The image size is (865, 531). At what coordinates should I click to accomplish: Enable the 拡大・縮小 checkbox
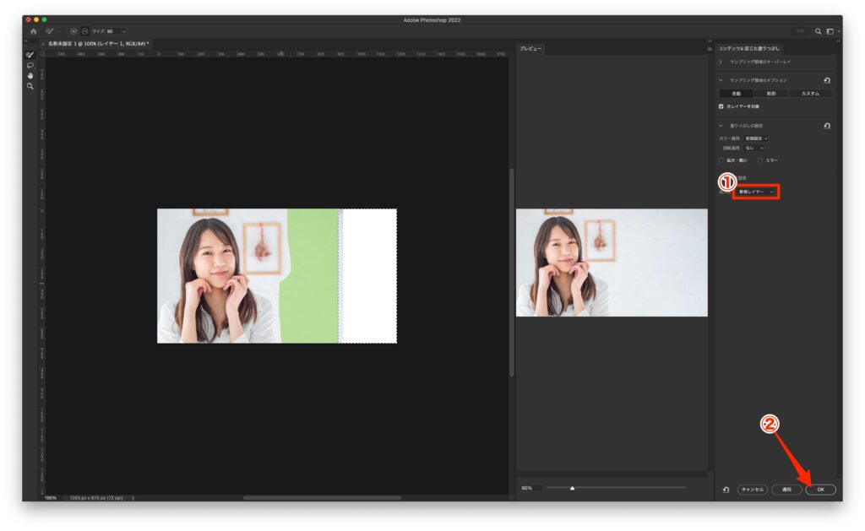click(x=721, y=160)
